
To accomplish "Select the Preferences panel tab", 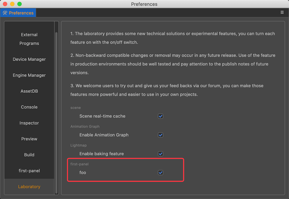I will click(18, 13).
